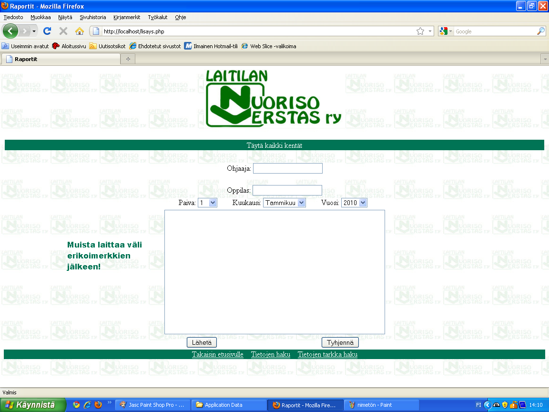The width and height of the screenshot is (549, 412).
Task: Open the Muokkaa menu
Action: tap(41, 17)
